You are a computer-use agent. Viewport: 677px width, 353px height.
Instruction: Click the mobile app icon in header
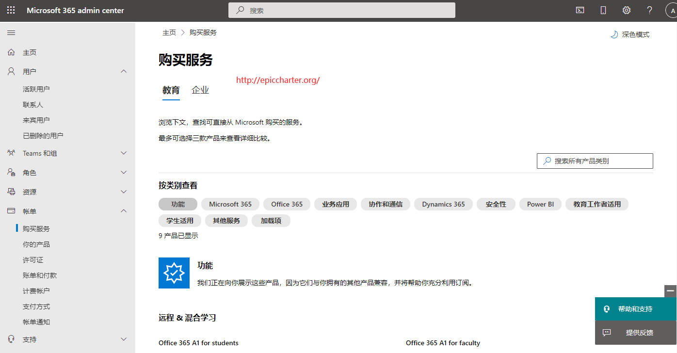coord(603,10)
